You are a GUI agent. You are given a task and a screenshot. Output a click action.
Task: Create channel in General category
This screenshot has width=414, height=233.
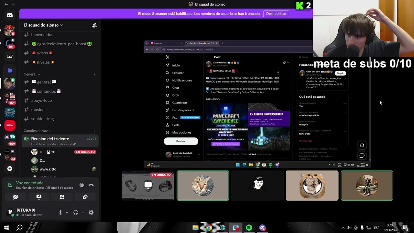[94, 74]
